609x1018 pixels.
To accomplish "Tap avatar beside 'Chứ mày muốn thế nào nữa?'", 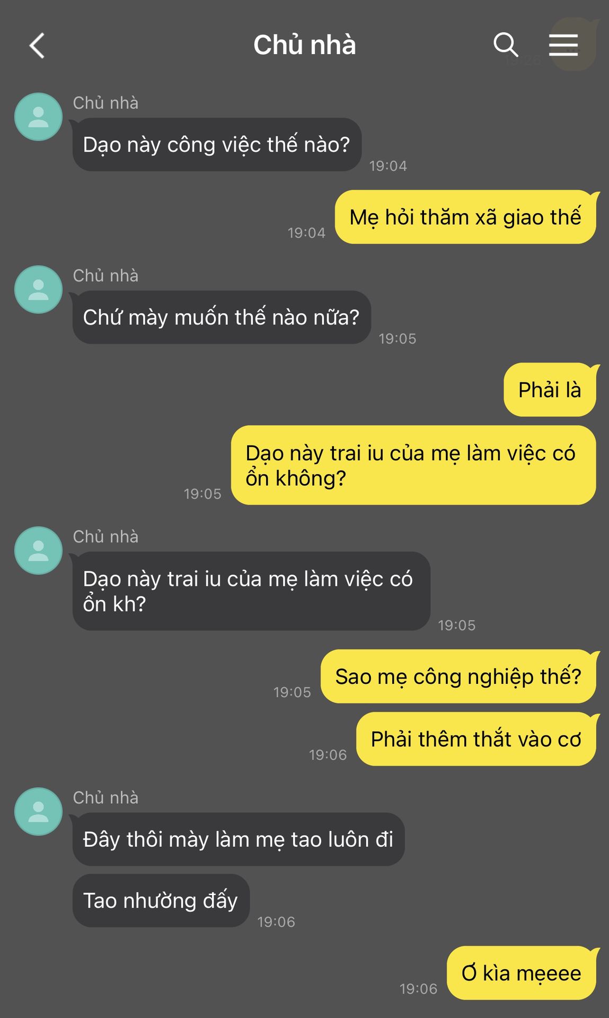I will pyautogui.click(x=38, y=289).
